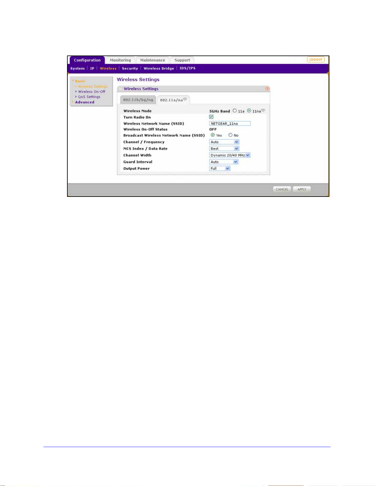Select the 802.11b/bg/ng tab
This screenshot has width=375, height=486.
[x=138, y=100]
